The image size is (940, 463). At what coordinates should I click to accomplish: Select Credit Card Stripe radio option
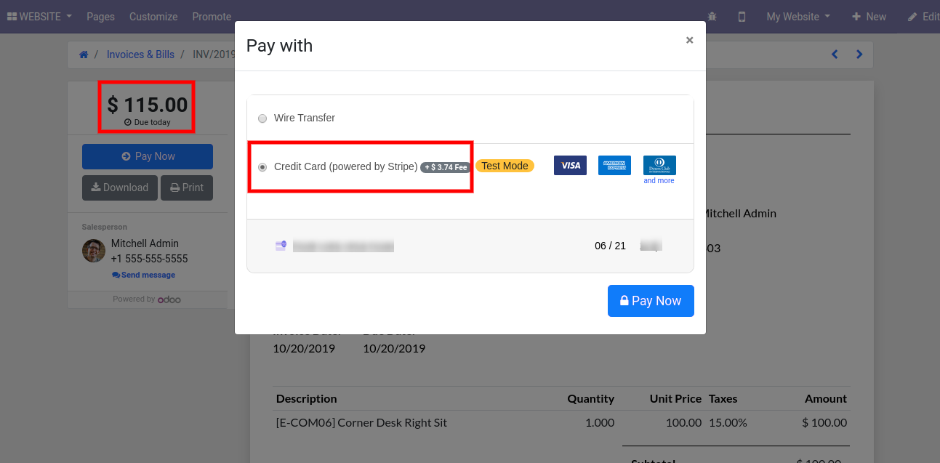click(x=262, y=167)
